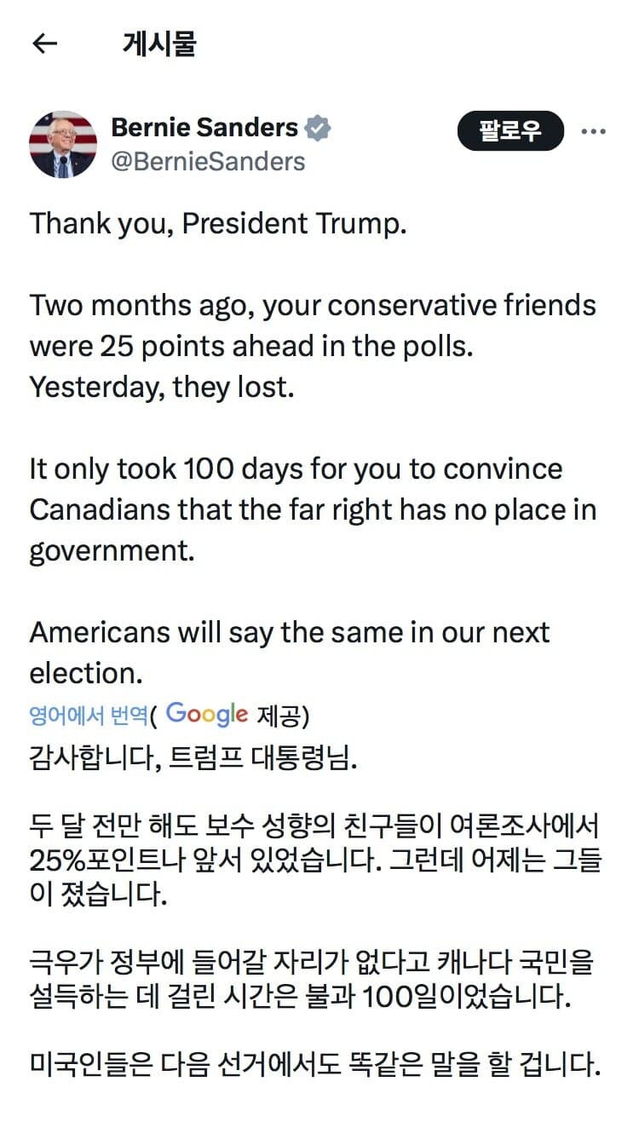Viewport: 639px width, 1122px height.
Task: Tap the paragraph starting 'It only took 100 days'
Action: pyautogui.click(x=313, y=510)
